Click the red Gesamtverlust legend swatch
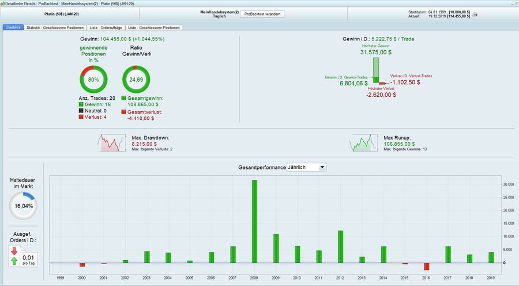This screenshot has width=519, height=286. pyautogui.click(x=125, y=112)
